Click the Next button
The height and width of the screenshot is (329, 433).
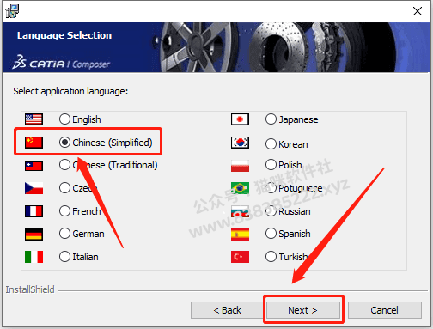pos(302,310)
